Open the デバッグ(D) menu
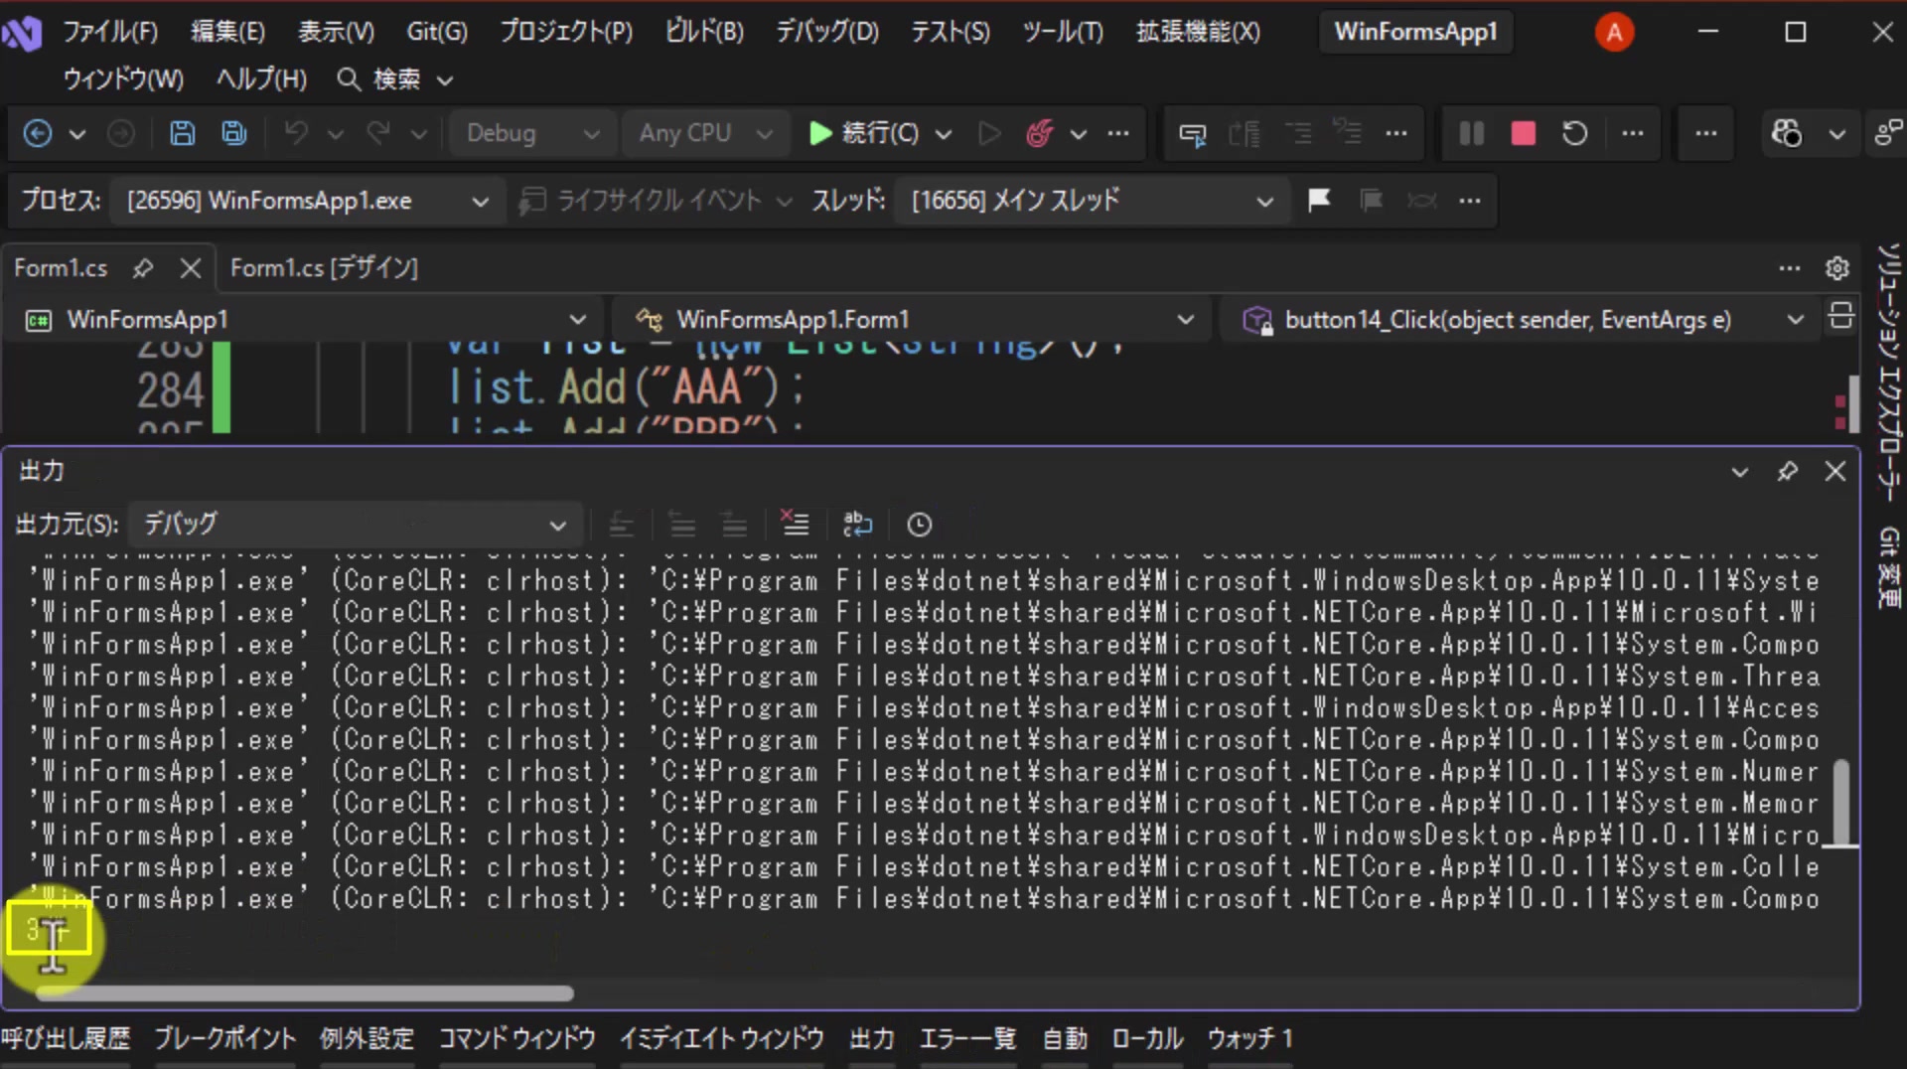 (827, 32)
